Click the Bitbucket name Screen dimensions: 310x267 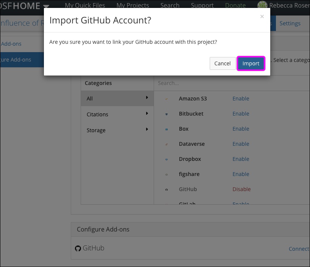pyautogui.click(x=191, y=114)
